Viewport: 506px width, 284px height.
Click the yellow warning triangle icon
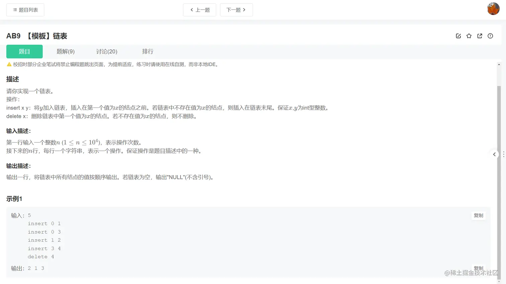tap(9, 64)
